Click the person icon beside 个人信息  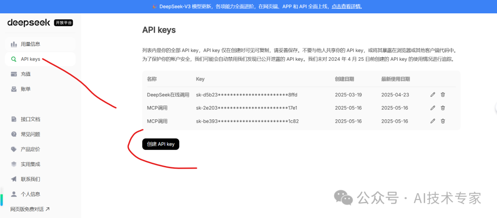pyautogui.click(x=14, y=194)
